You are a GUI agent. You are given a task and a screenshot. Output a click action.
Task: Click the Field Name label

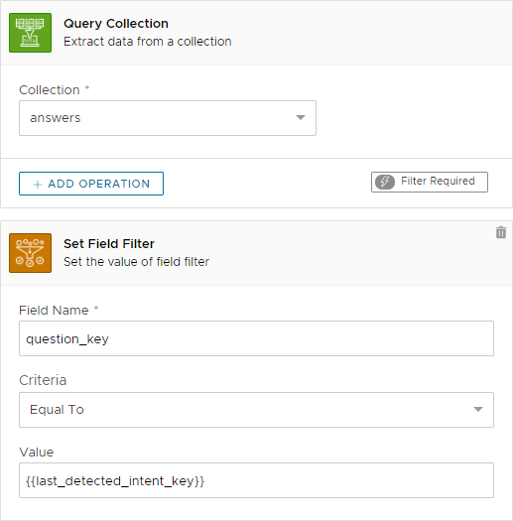[54, 311]
